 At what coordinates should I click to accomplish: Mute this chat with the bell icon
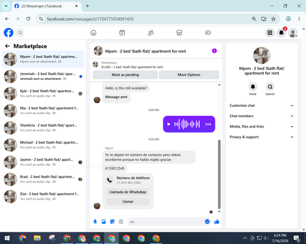[253, 87]
